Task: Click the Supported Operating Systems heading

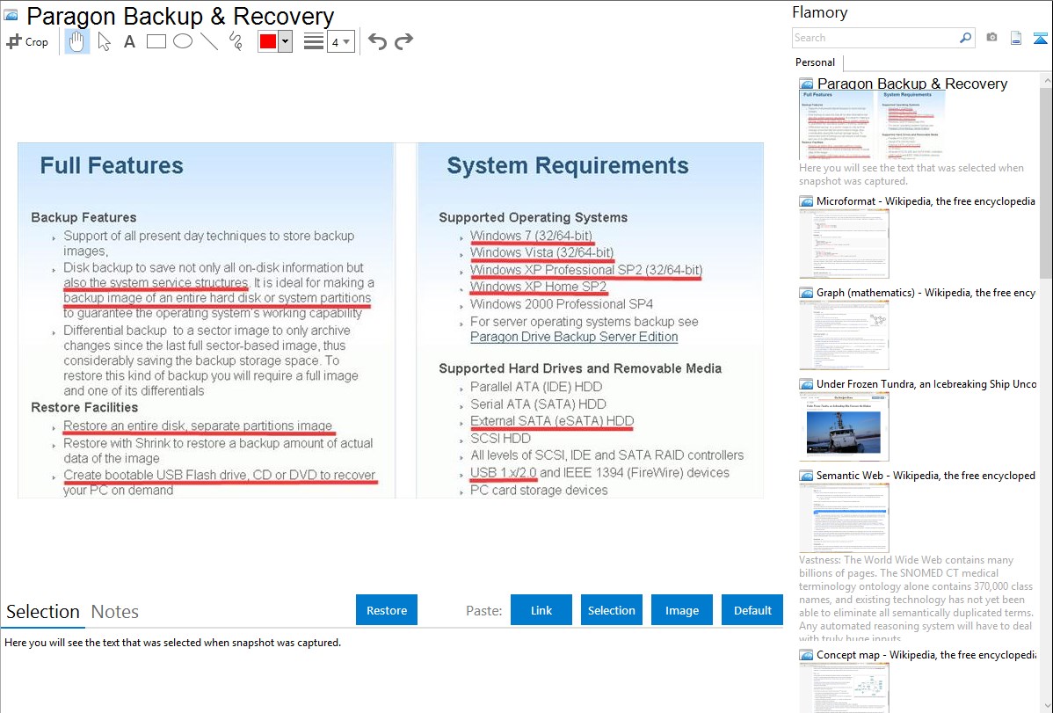Action: pyautogui.click(x=534, y=217)
